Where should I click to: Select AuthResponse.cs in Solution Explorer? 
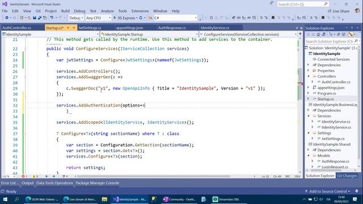pos(335,161)
